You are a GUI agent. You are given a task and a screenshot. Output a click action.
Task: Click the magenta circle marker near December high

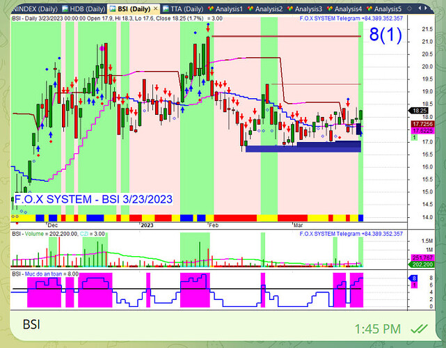pos(102,49)
